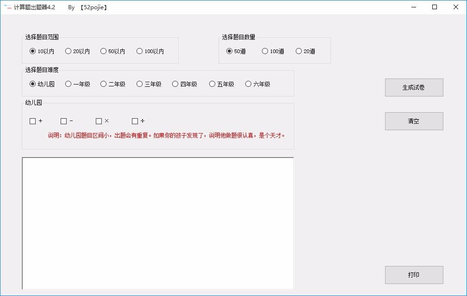Click the 生成试卷 button
The image size is (467, 296).
414,87
